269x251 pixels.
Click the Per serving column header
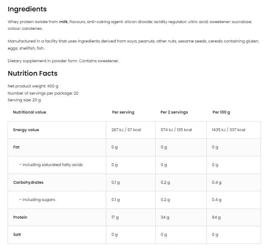(x=123, y=112)
